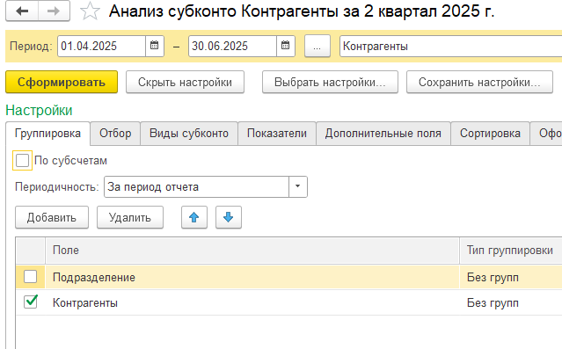Move selected field down with blue arrow

pos(229,217)
